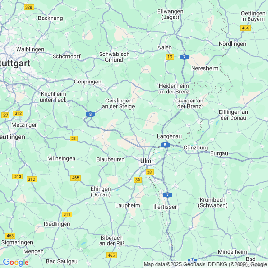Select the Biberach an der Riß label
This screenshot has width=268, height=268.
(x=112, y=240)
